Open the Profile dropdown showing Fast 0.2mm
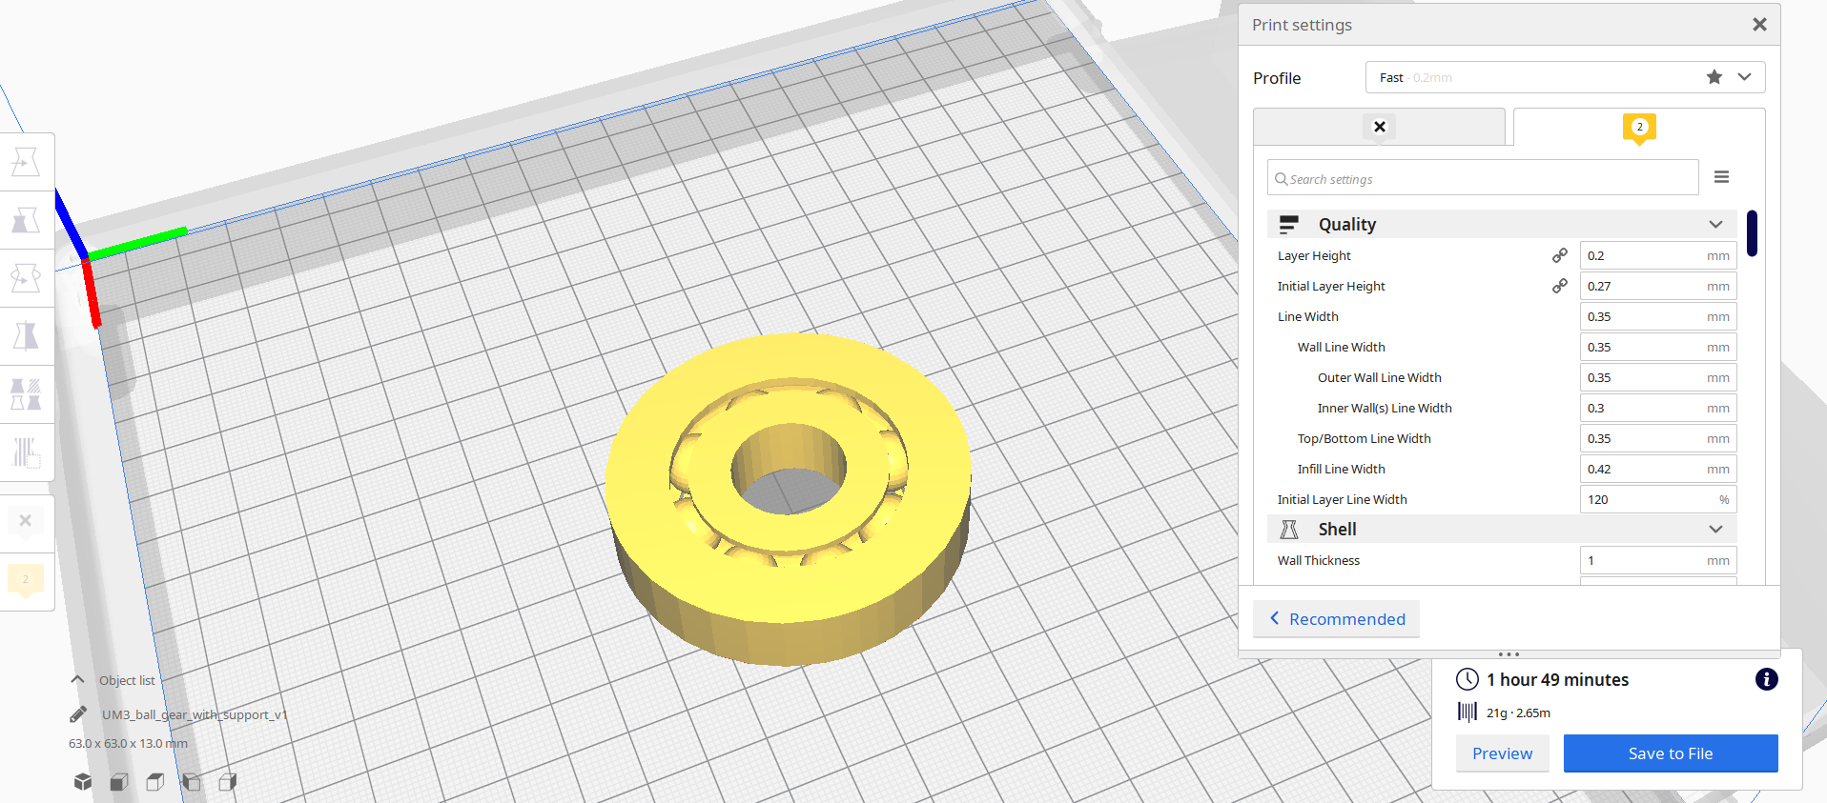The image size is (1827, 803). (x=1565, y=77)
